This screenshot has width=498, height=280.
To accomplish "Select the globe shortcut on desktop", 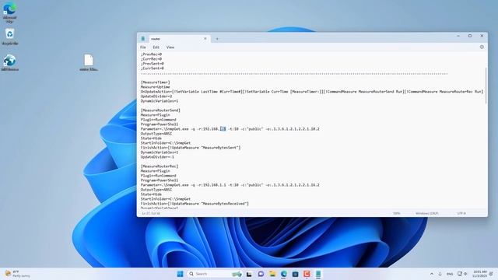I will 10,62.
